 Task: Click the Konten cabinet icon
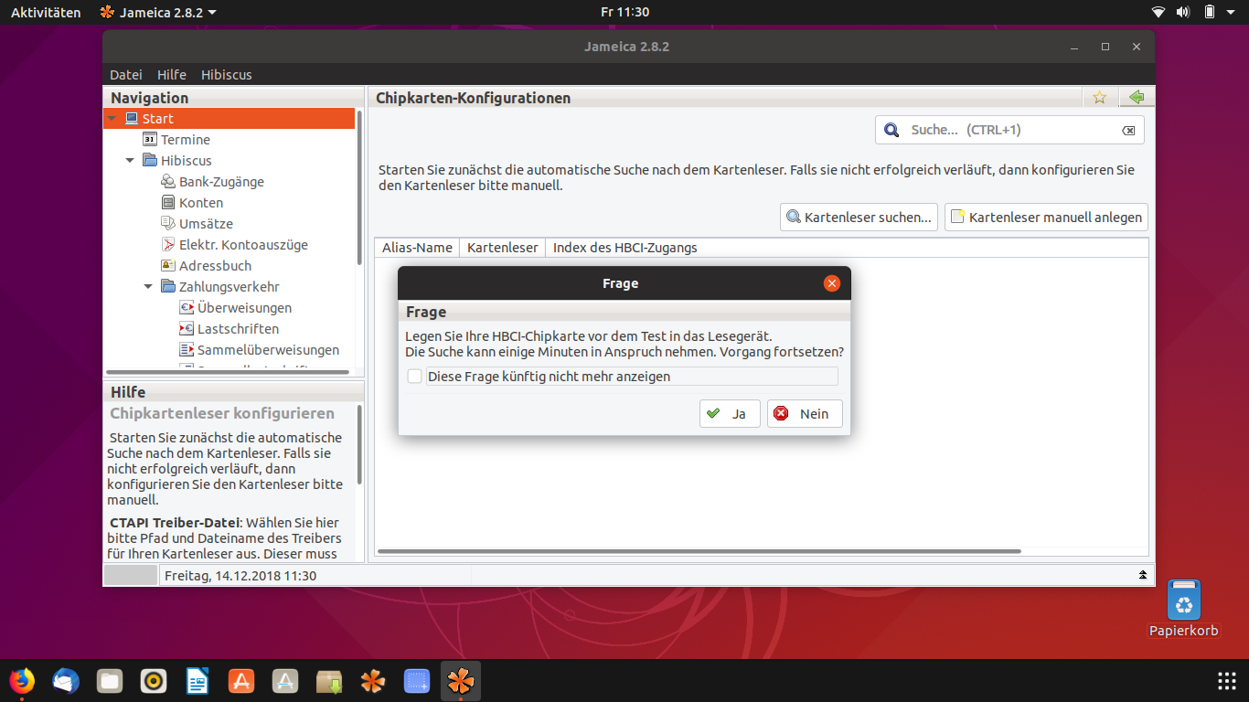pyautogui.click(x=168, y=202)
